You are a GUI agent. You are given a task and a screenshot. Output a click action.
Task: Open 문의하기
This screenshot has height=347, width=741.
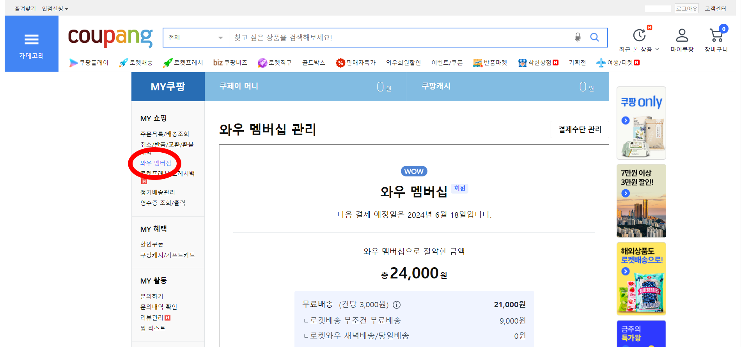pos(152,296)
